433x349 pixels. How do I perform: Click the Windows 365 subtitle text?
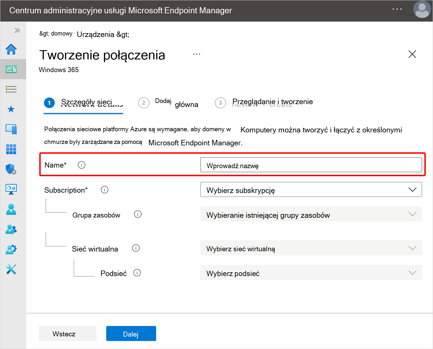pyautogui.click(x=59, y=70)
